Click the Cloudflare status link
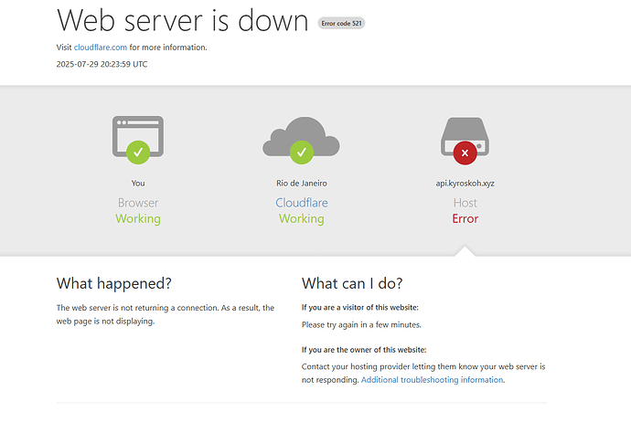This screenshot has width=631, height=422. (x=302, y=203)
